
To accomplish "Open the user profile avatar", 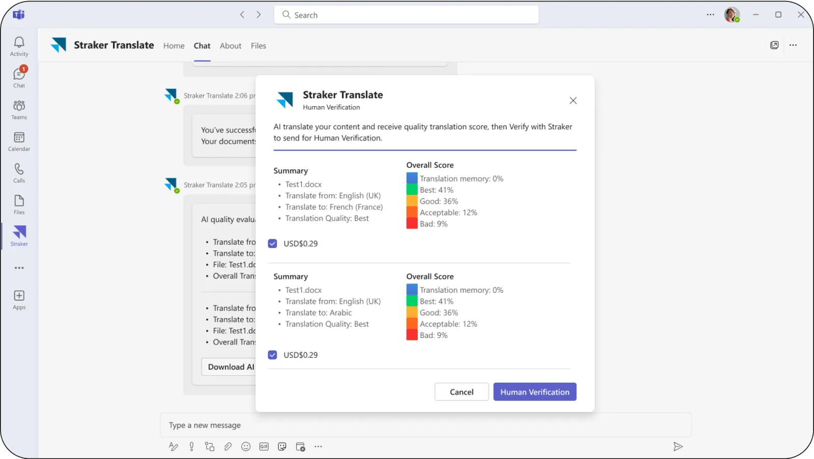I will [732, 15].
